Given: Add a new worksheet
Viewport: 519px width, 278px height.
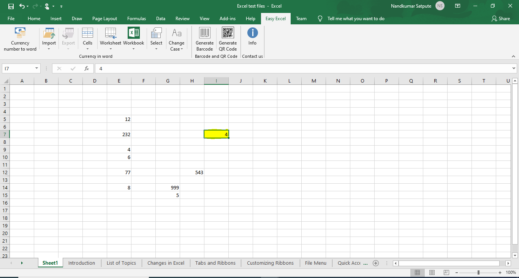Looking at the screenshot, I should pyautogui.click(x=376, y=263).
